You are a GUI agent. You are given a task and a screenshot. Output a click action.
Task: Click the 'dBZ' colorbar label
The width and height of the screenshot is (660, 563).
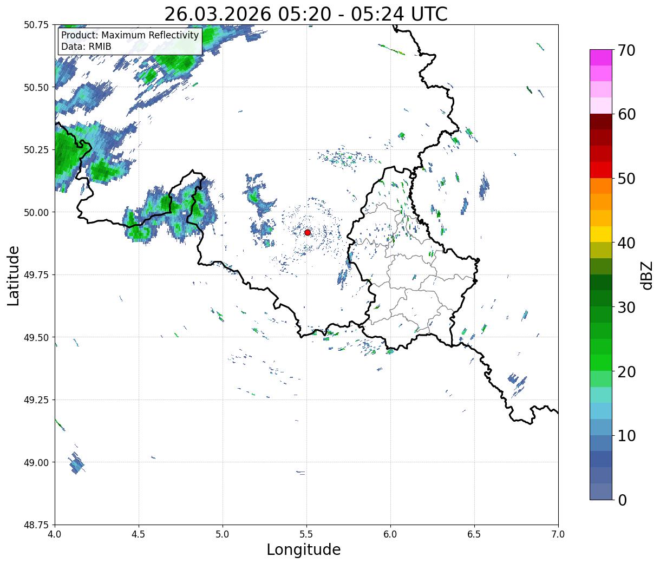click(646, 274)
